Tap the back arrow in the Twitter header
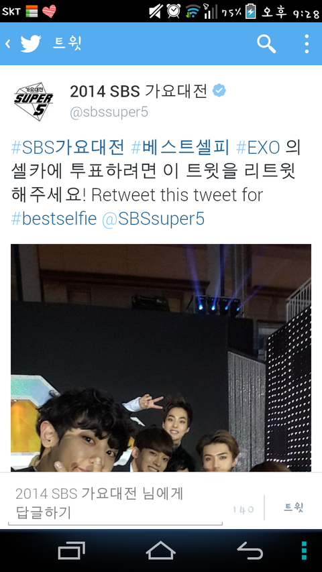Image resolution: width=322 pixels, height=572 pixels. click(7, 44)
